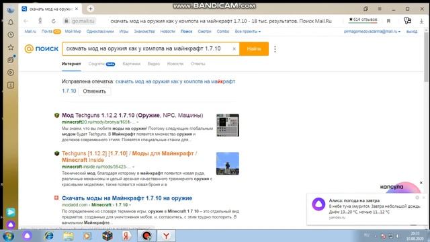Image resolution: width=430 pixels, height=242 pixels.
Task: Click the выход logout link
Action: [412, 32]
